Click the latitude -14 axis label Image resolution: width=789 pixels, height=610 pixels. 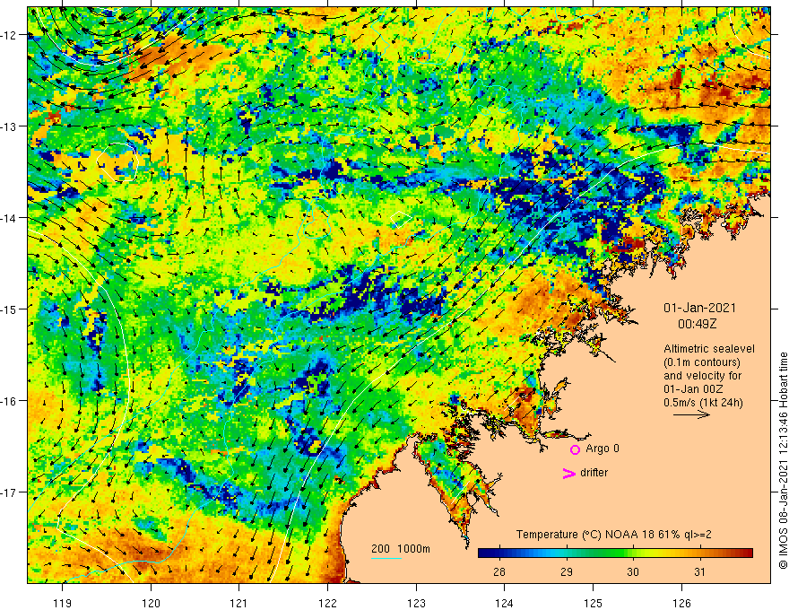tap(9, 218)
